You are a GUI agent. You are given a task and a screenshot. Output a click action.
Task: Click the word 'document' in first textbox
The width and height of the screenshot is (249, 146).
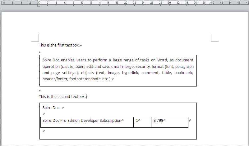pos(184,60)
